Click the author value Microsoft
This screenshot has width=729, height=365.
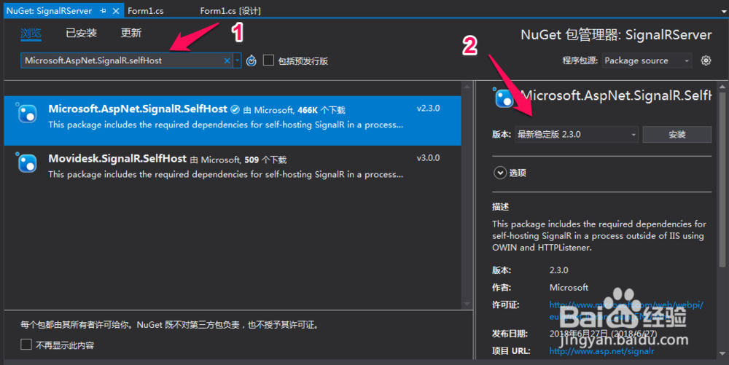[x=569, y=288]
